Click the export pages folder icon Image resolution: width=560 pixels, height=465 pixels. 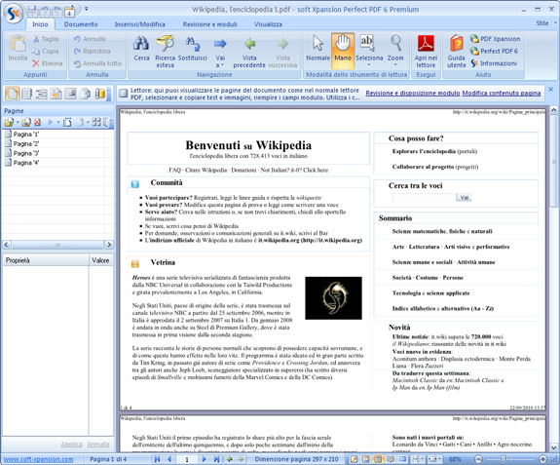point(25,123)
